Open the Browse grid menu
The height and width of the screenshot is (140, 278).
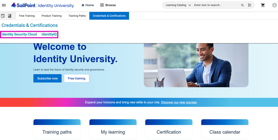click(108, 5)
